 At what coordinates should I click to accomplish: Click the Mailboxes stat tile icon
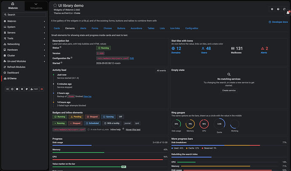[x=232, y=48]
